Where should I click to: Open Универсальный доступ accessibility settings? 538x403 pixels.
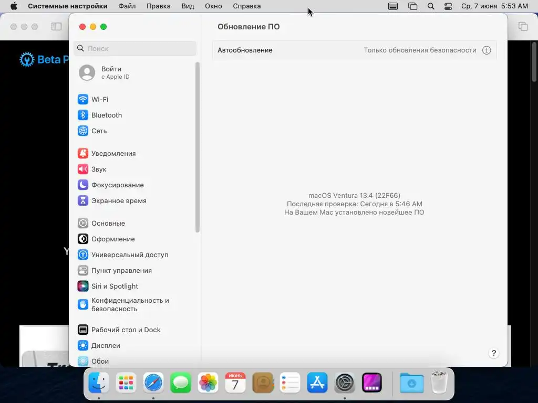123,255
